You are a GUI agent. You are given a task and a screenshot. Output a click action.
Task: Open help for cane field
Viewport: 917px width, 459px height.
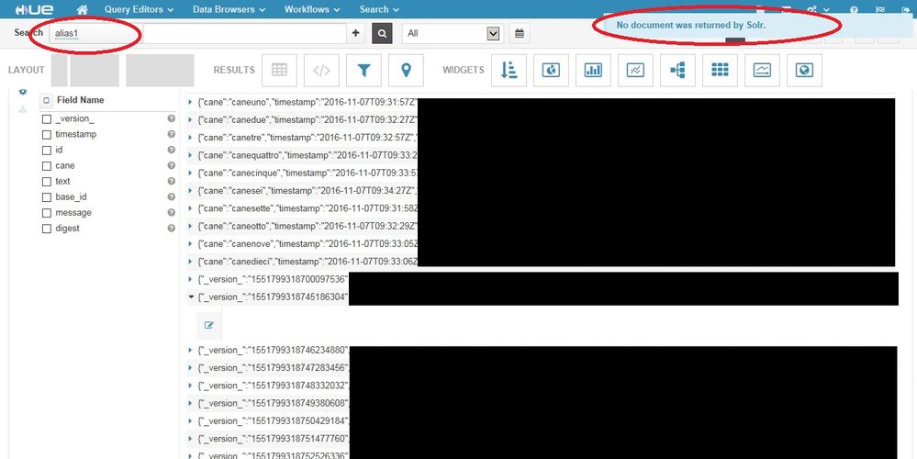click(x=172, y=165)
